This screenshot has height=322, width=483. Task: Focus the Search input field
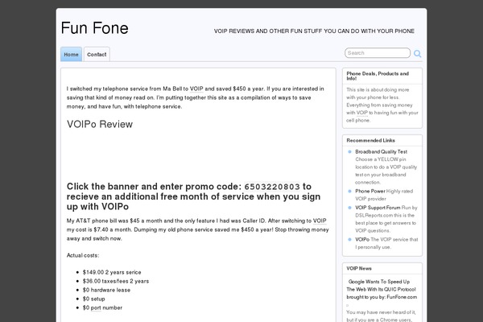pyautogui.click(x=378, y=53)
